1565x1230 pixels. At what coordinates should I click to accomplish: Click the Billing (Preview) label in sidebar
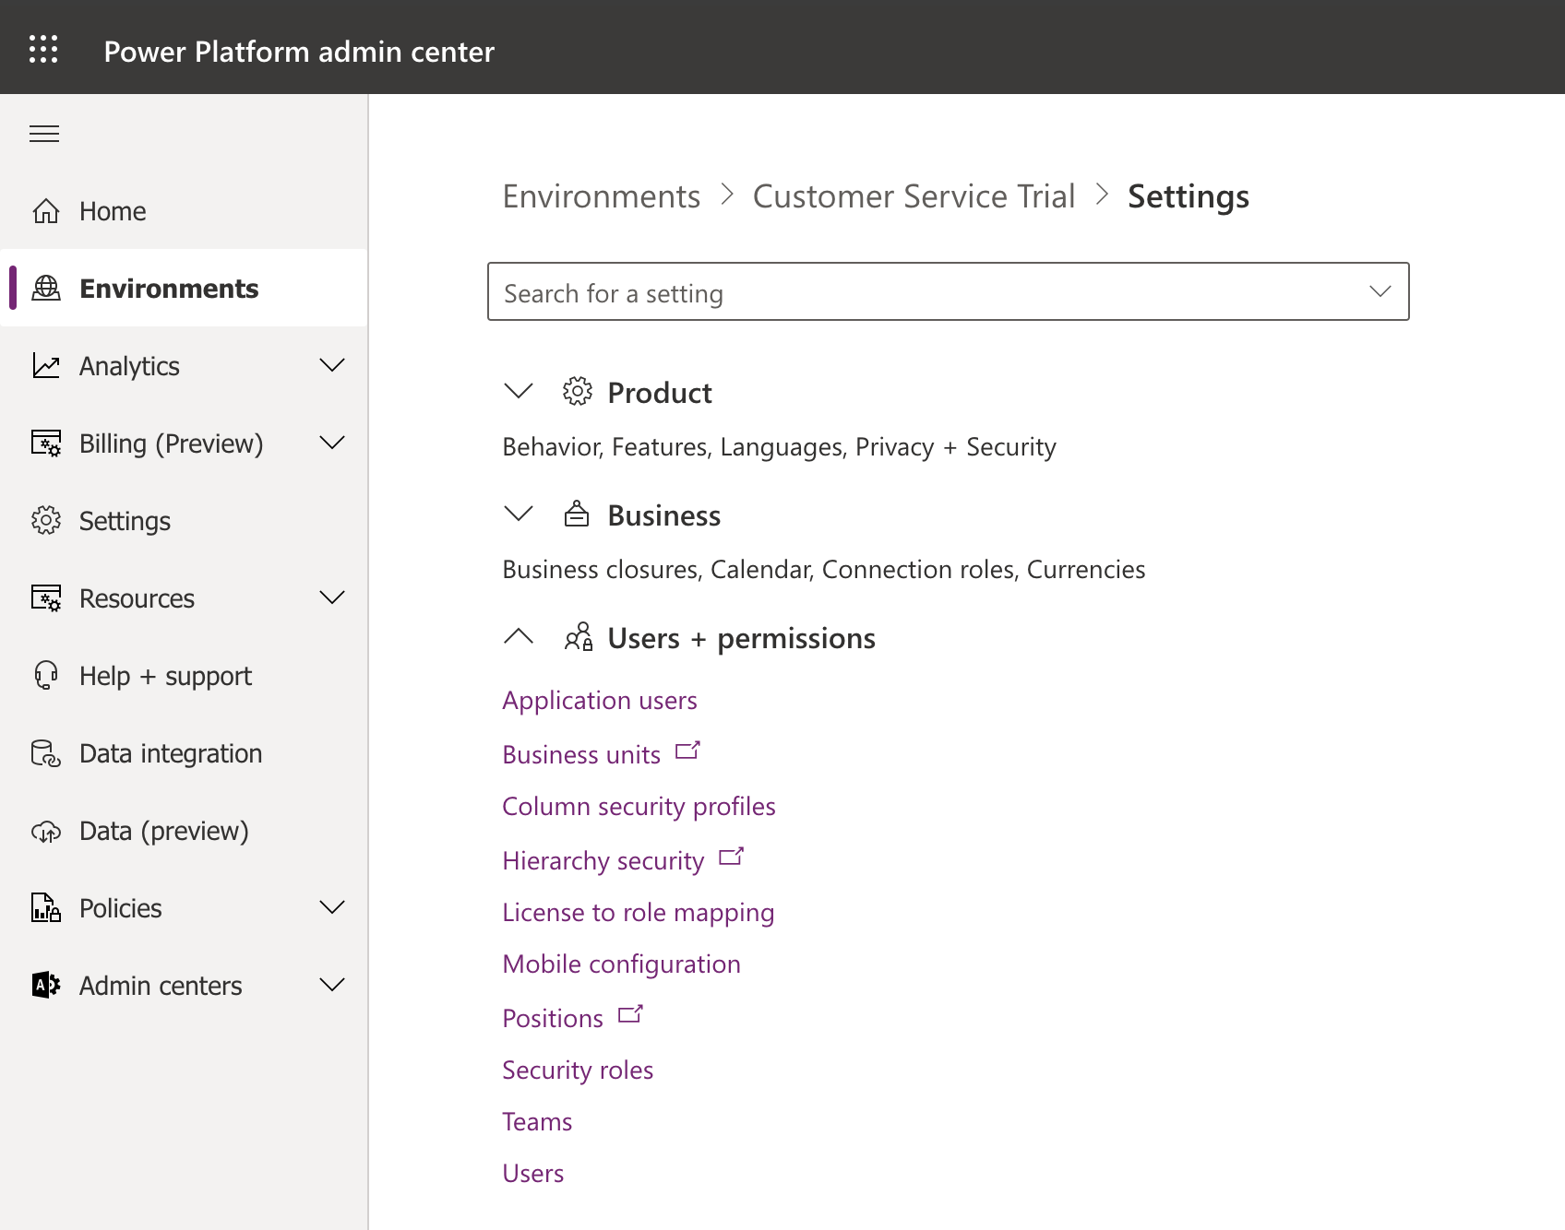[172, 444]
